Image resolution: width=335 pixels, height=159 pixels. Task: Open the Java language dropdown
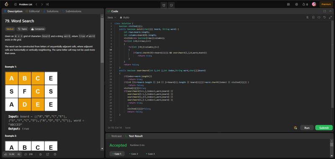pos(112,17)
